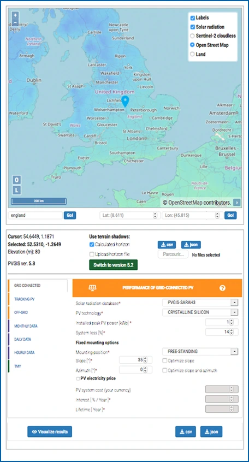Click the O overlay button on map
249x462 pixels.
pyautogui.click(x=16, y=180)
